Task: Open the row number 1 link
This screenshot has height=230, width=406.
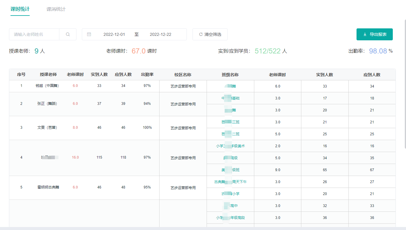Action: tap(21, 86)
